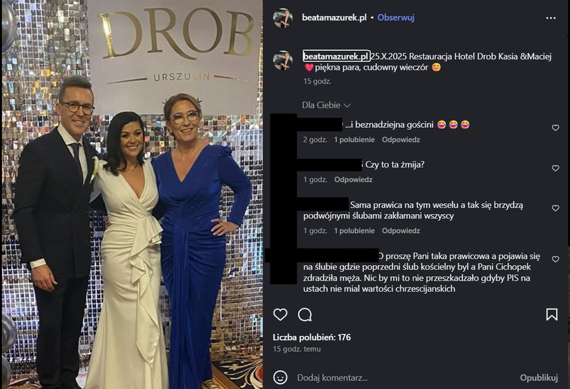
Task: View '1 polubienie' on first comment
Action: tap(355, 140)
